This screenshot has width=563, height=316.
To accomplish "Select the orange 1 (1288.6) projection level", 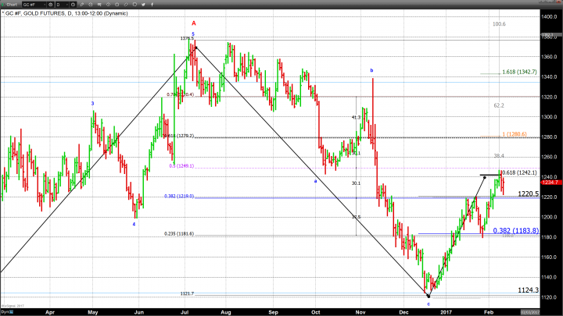I will (x=513, y=134).
